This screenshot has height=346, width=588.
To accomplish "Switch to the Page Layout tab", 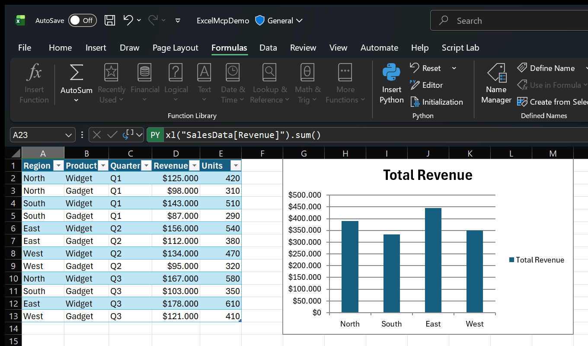I will 175,48.
